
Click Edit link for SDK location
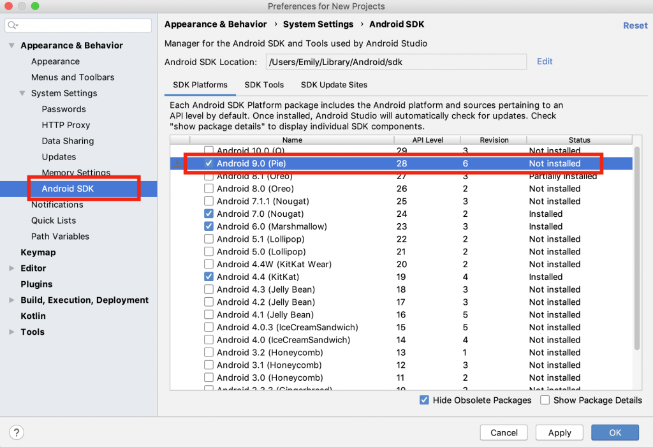(x=545, y=62)
